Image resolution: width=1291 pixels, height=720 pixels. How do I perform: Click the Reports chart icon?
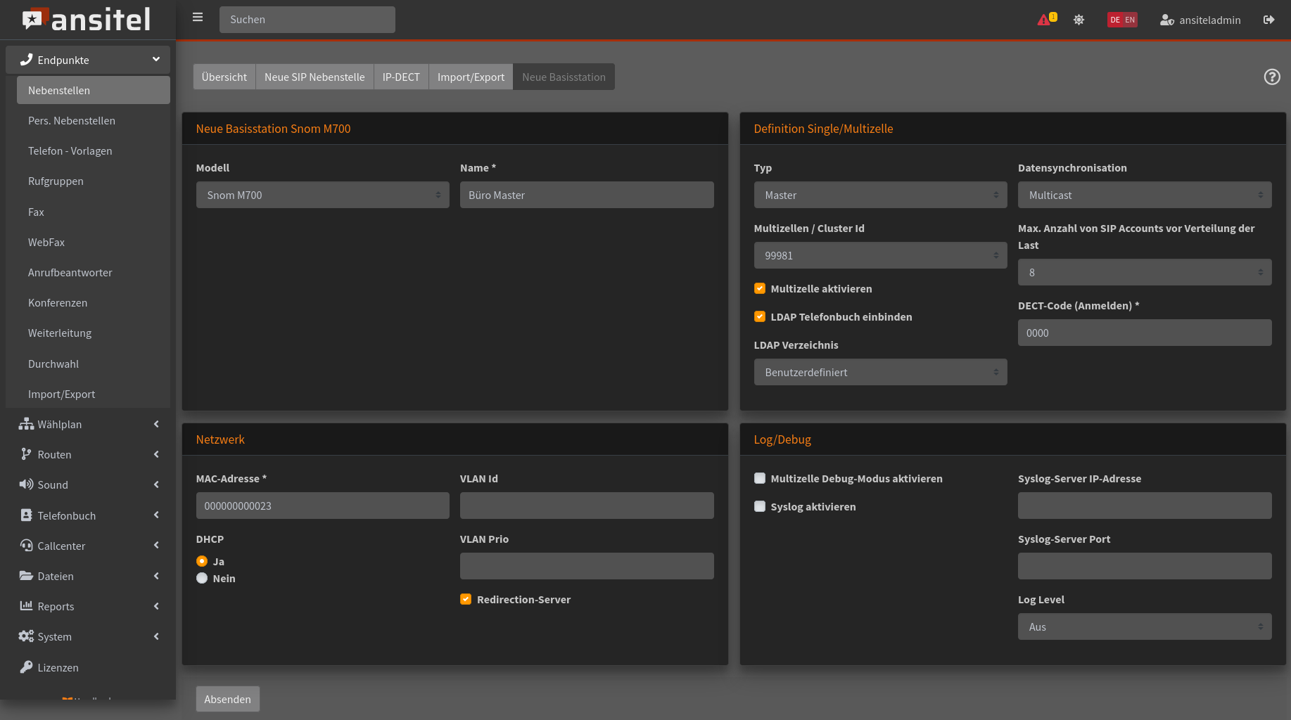[26, 606]
